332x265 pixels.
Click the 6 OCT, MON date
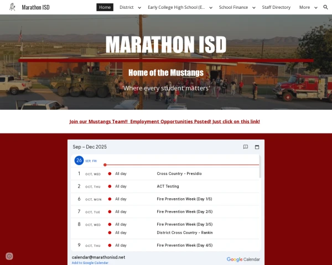click(x=89, y=199)
